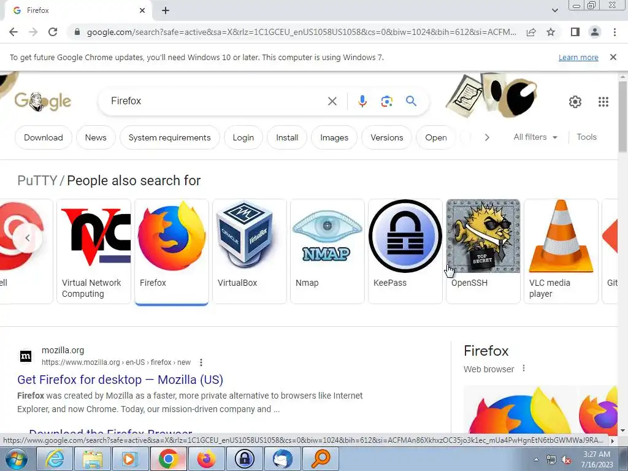Click the forward navigation arrow
Screen dimensions: 628x471
coord(33,32)
